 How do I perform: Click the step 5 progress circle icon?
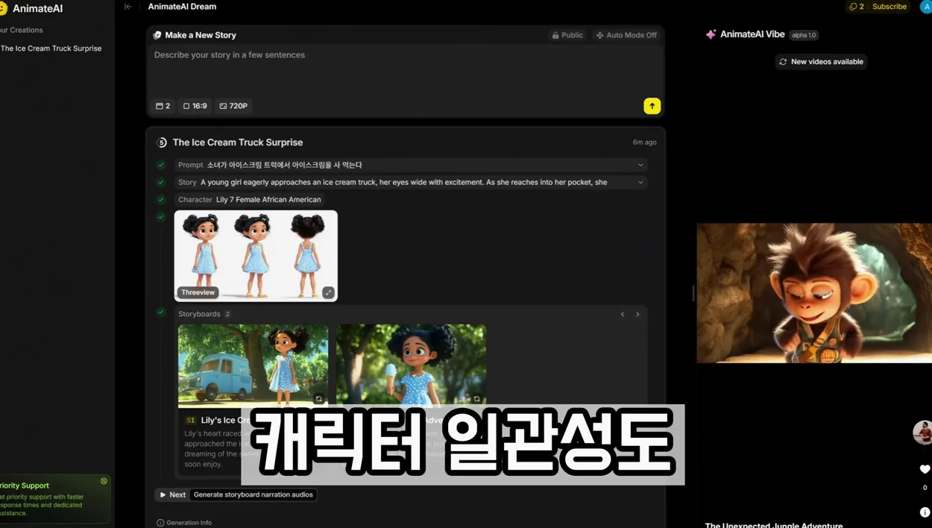point(162,142)
